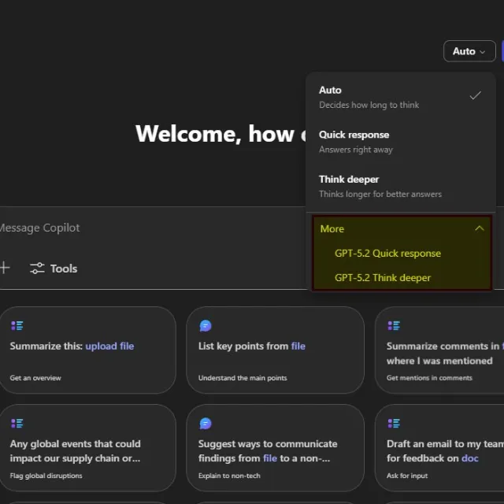This screenshot has width=504, height=504.
Task: Click 'Thinks longer for better answers' description
Action: [x=380, y=195]
